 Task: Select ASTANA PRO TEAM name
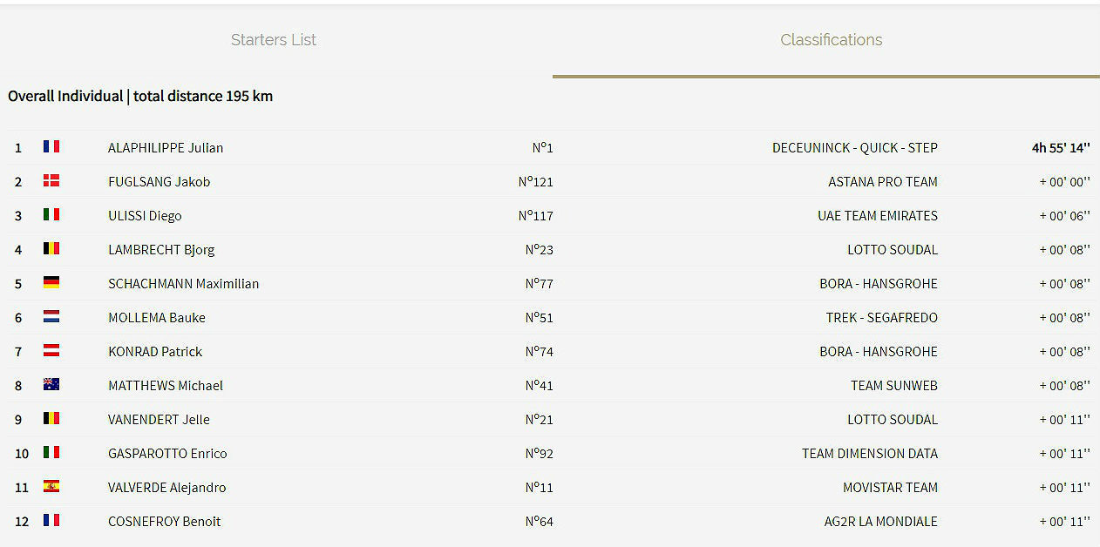tap(883, 182)
